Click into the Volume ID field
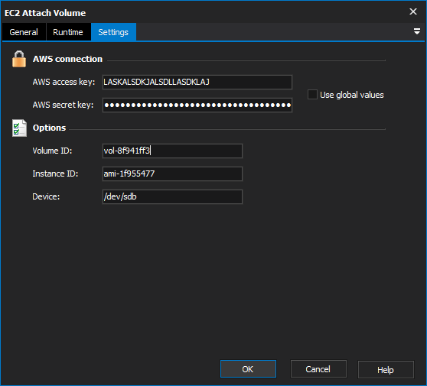The image size is (427, 386). 172,151
